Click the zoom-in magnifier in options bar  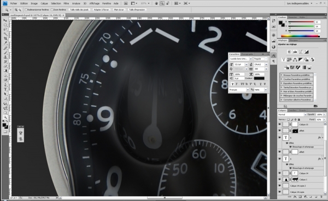point(16,10)
